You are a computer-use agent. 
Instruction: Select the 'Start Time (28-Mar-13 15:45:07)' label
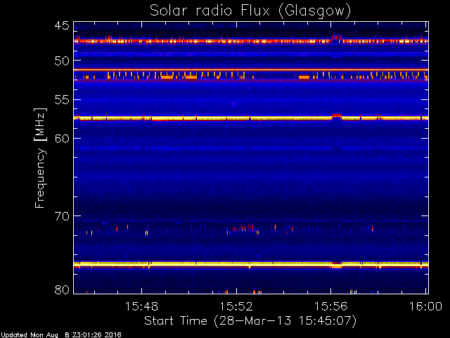(250, 321)
